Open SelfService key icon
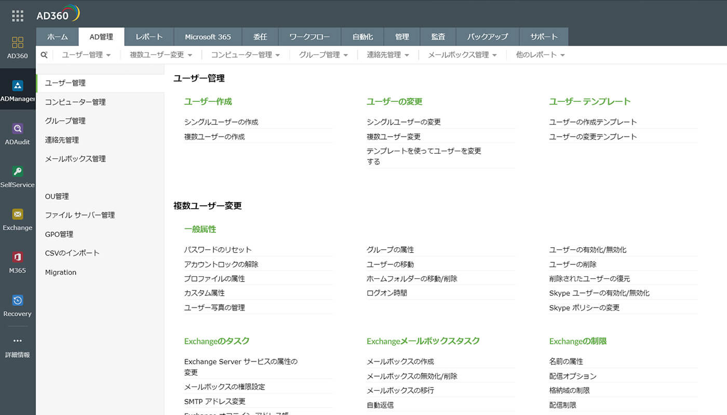This screenshot has height=415, width=727. [x=18, y=171]
